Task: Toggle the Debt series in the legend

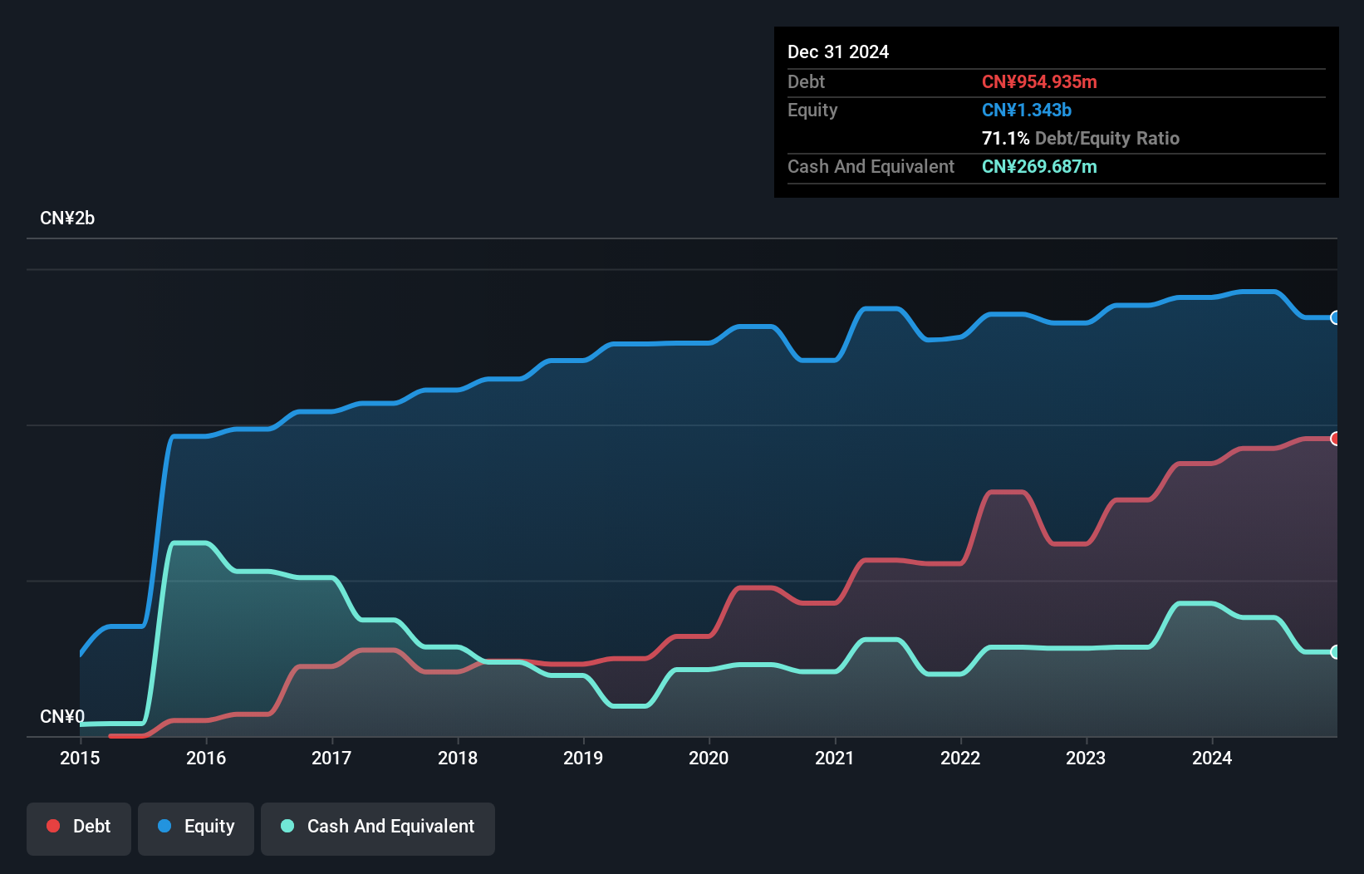Action: coord(78,827)
